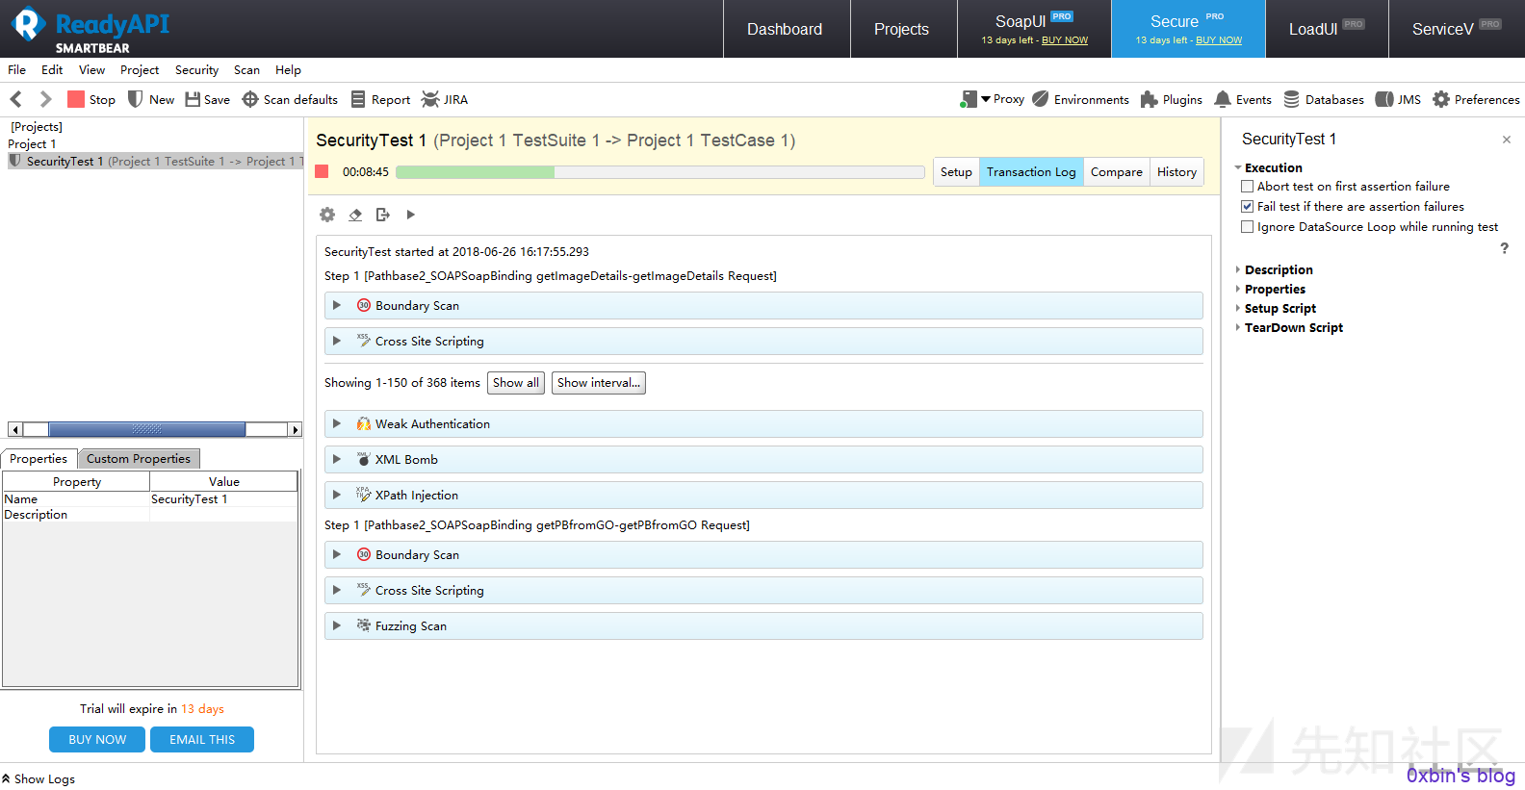Switch to LoadUI tab

pyautogui.click(x=1327, y=29)
